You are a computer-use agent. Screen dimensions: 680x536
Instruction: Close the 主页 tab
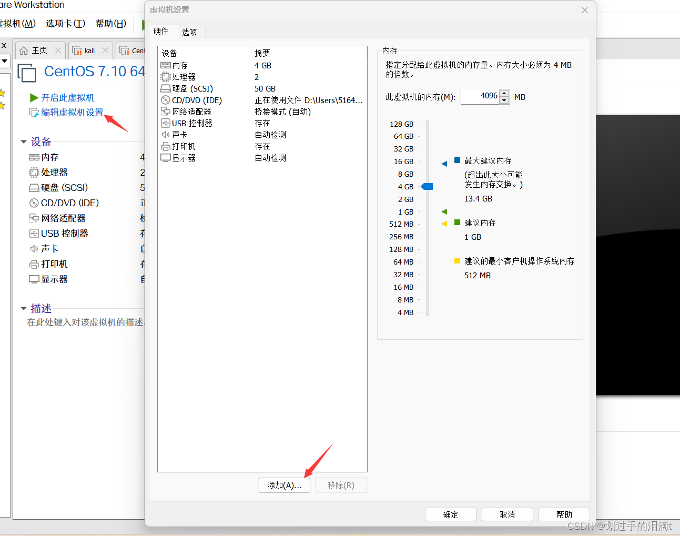58,50
